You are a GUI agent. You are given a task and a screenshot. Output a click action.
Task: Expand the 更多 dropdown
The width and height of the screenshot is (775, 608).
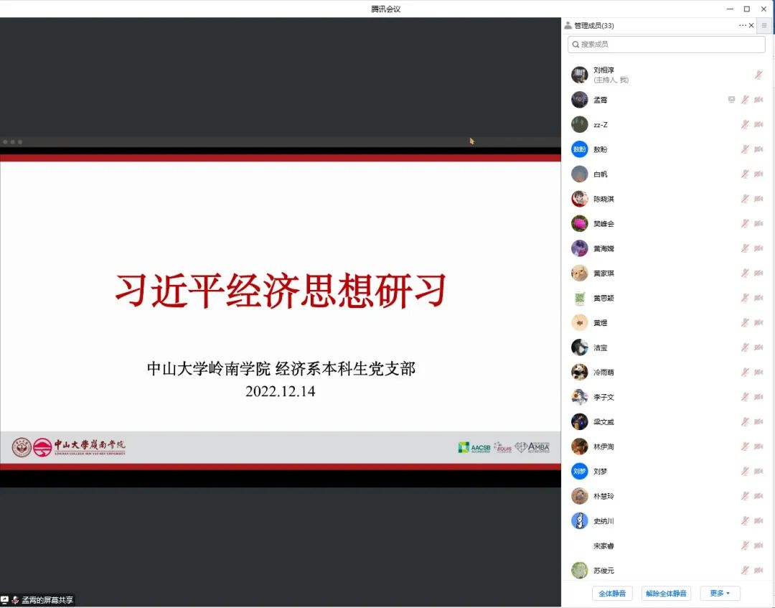pyautogui.click(x=720, y=594)
